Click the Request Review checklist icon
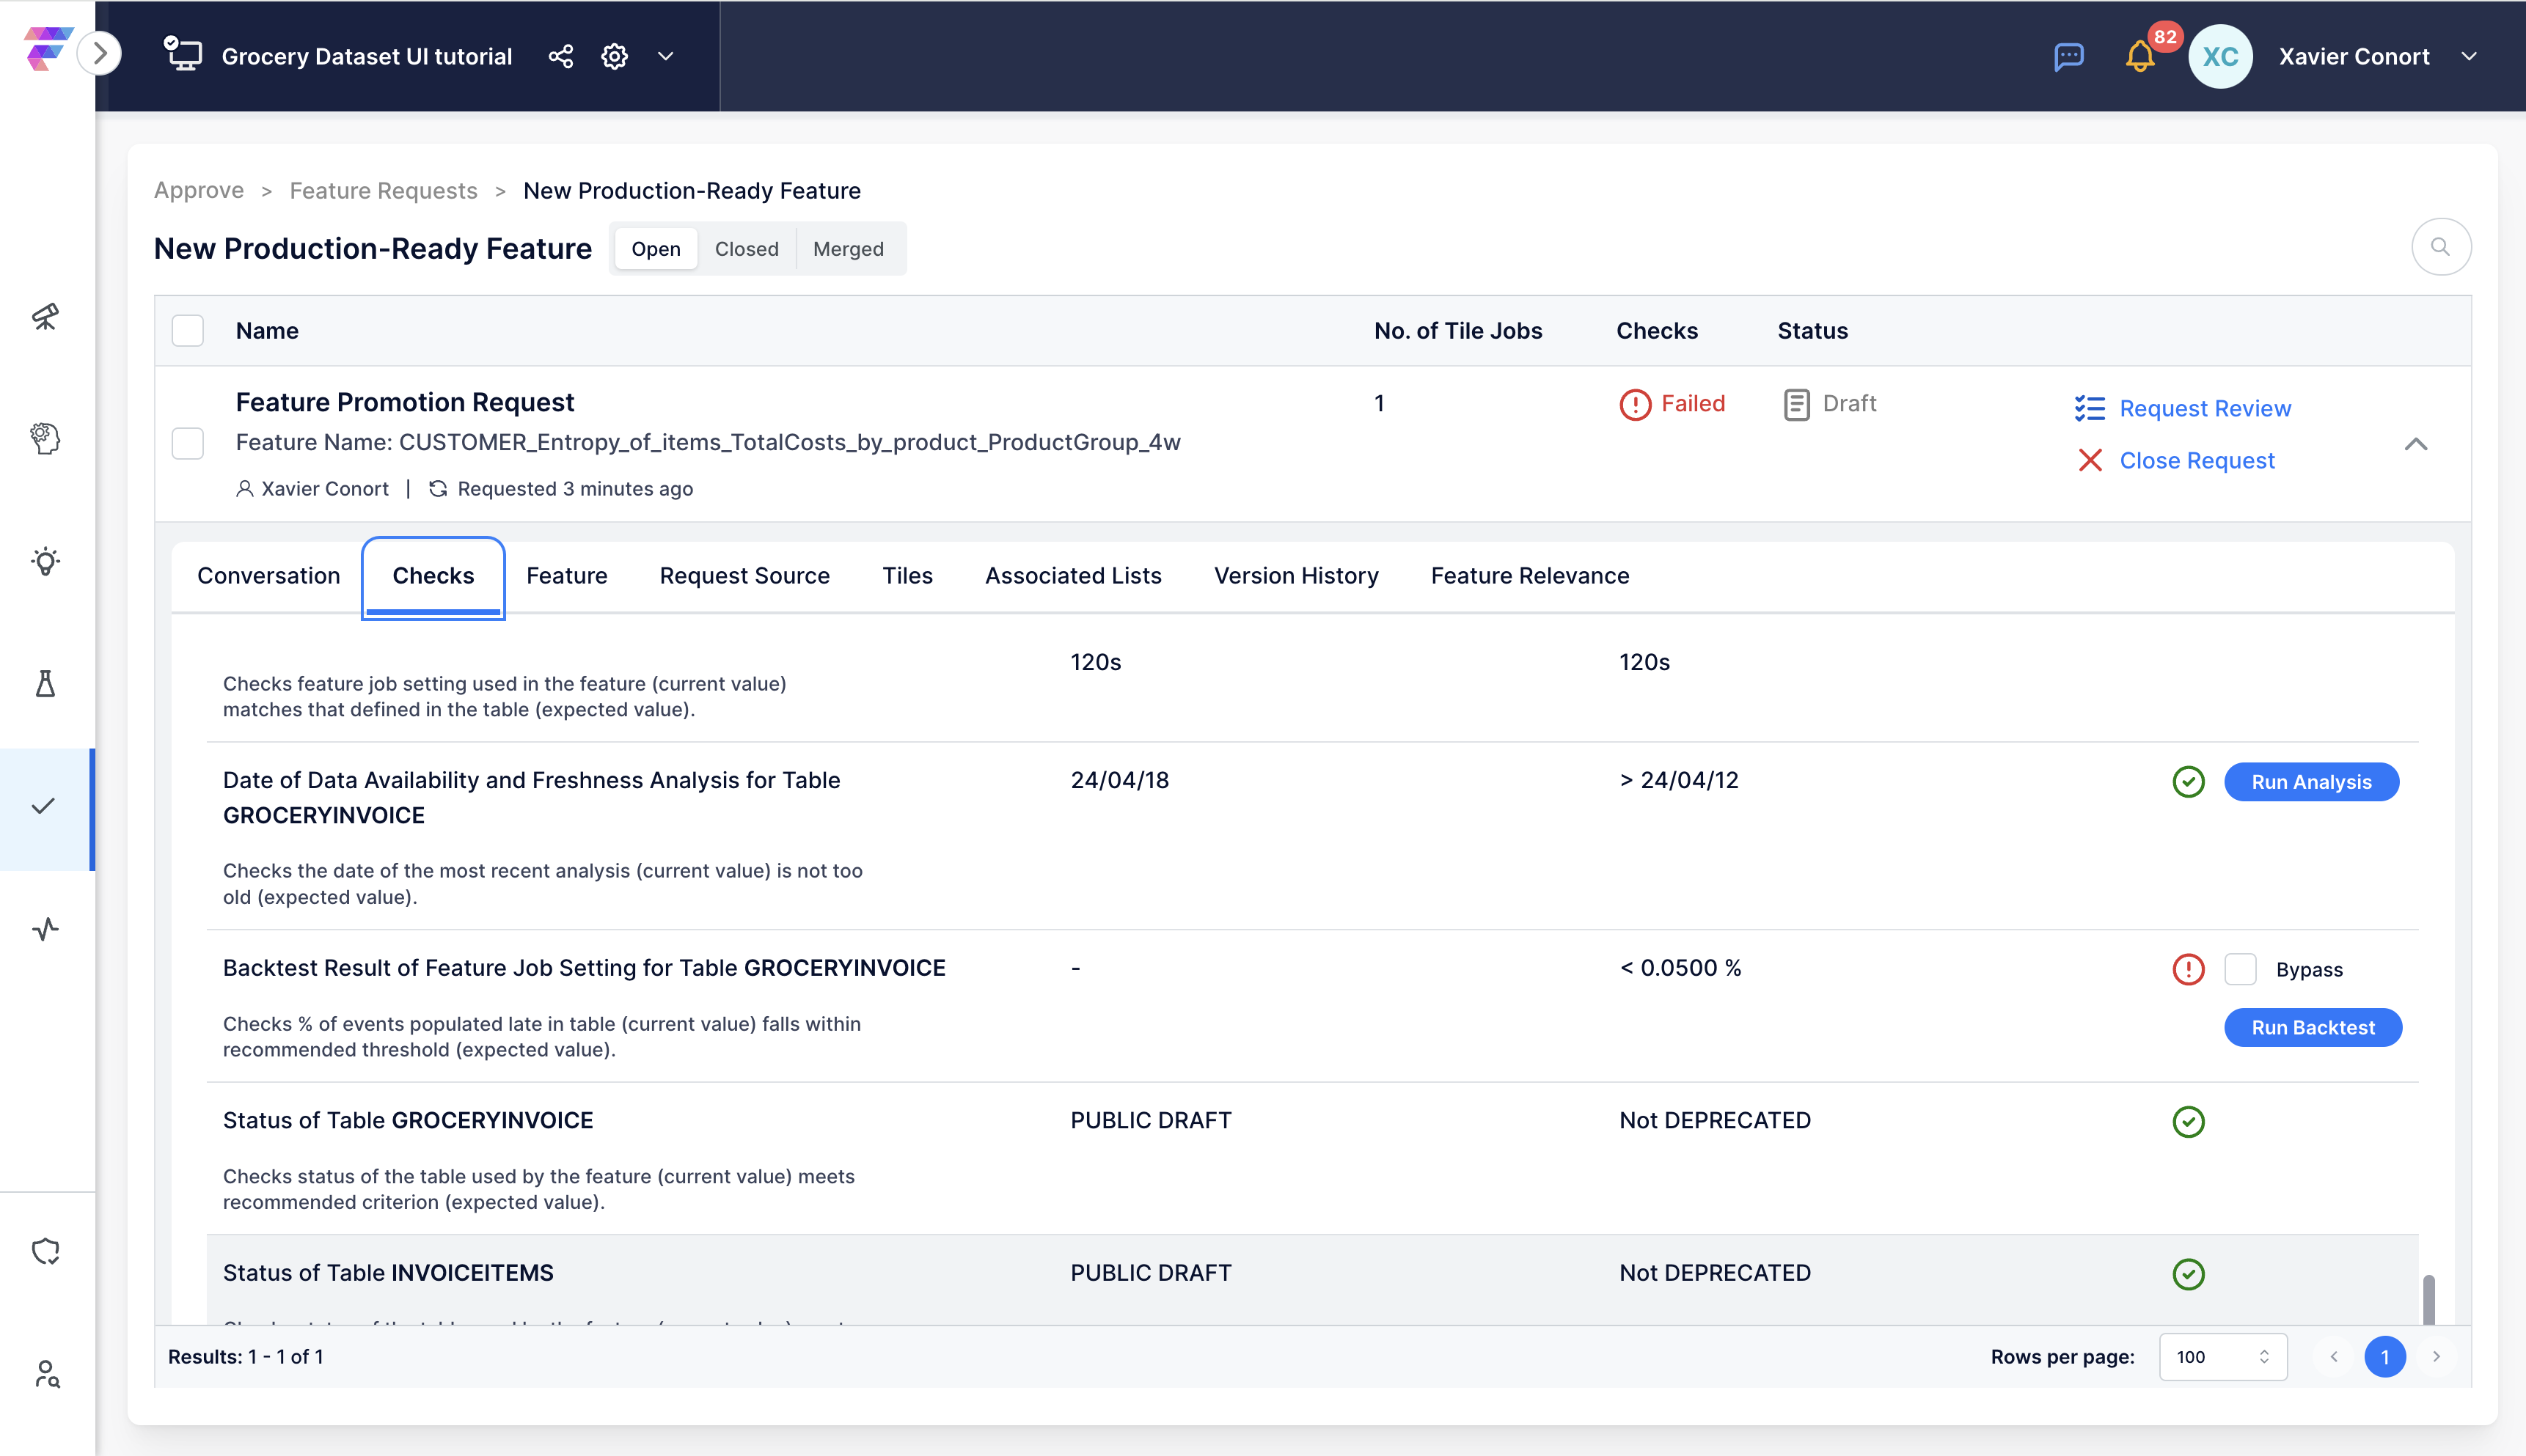 (2090, 408)
